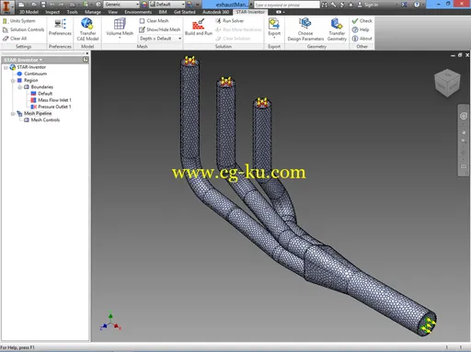Open the Volume Mesh tool

click(120, 28)
